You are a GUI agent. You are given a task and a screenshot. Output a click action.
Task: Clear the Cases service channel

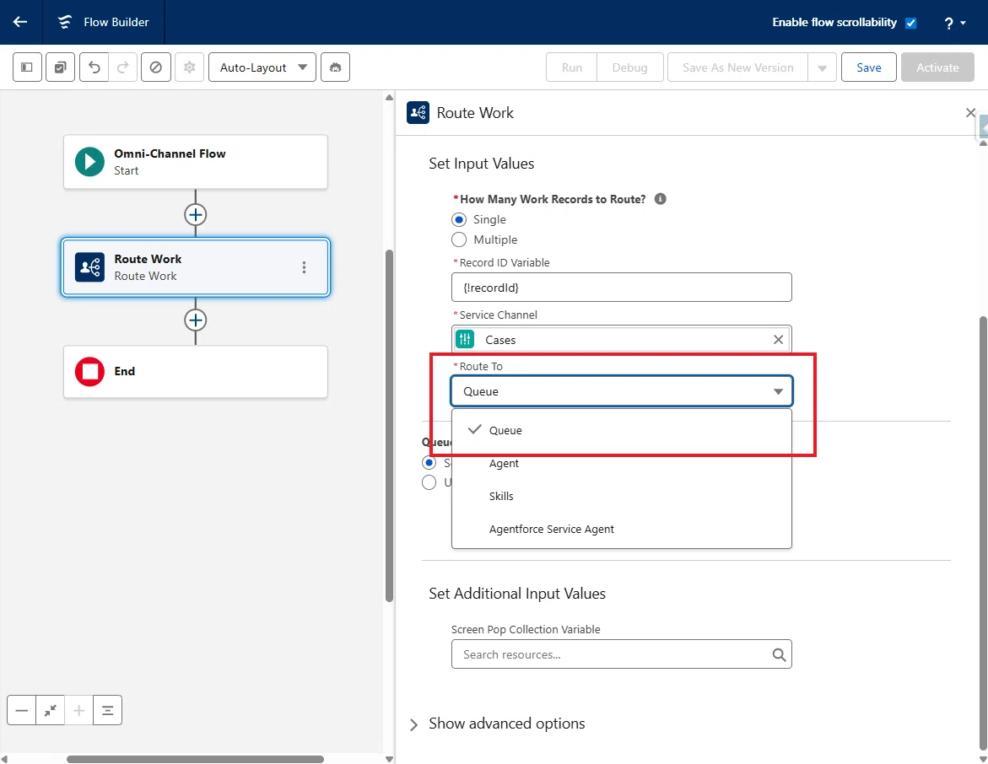(x=778, y=340)
